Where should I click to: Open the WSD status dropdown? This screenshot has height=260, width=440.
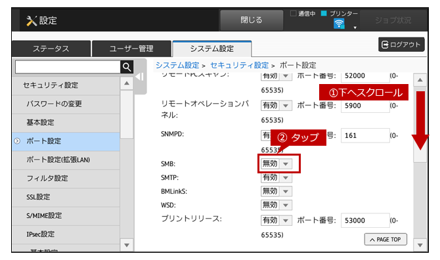(276, 205)
